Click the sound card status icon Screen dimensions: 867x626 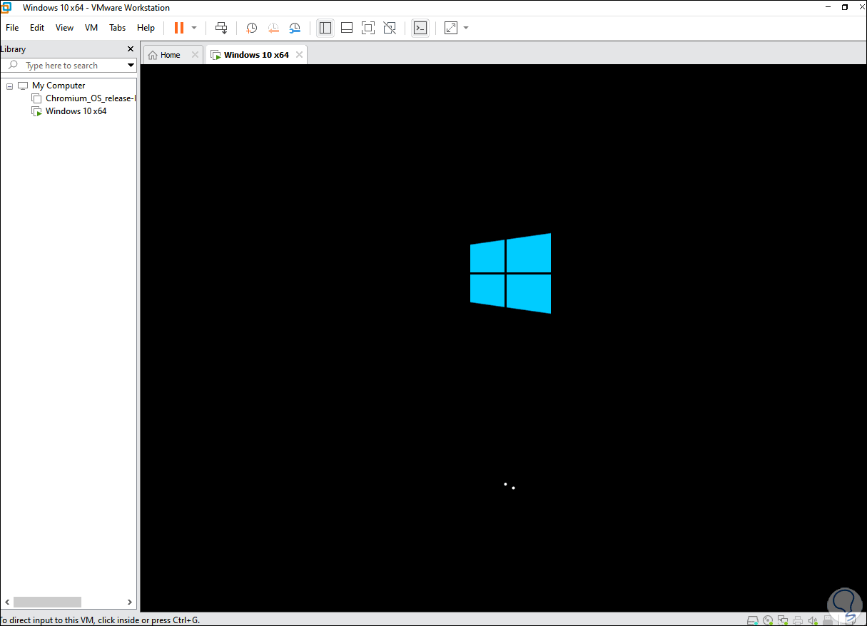813,620
